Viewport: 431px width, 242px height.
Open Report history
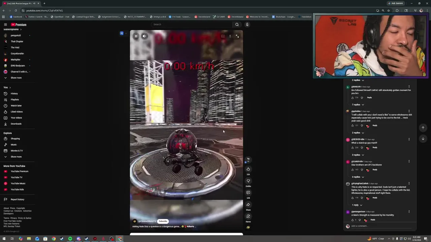tap(17, 199)
